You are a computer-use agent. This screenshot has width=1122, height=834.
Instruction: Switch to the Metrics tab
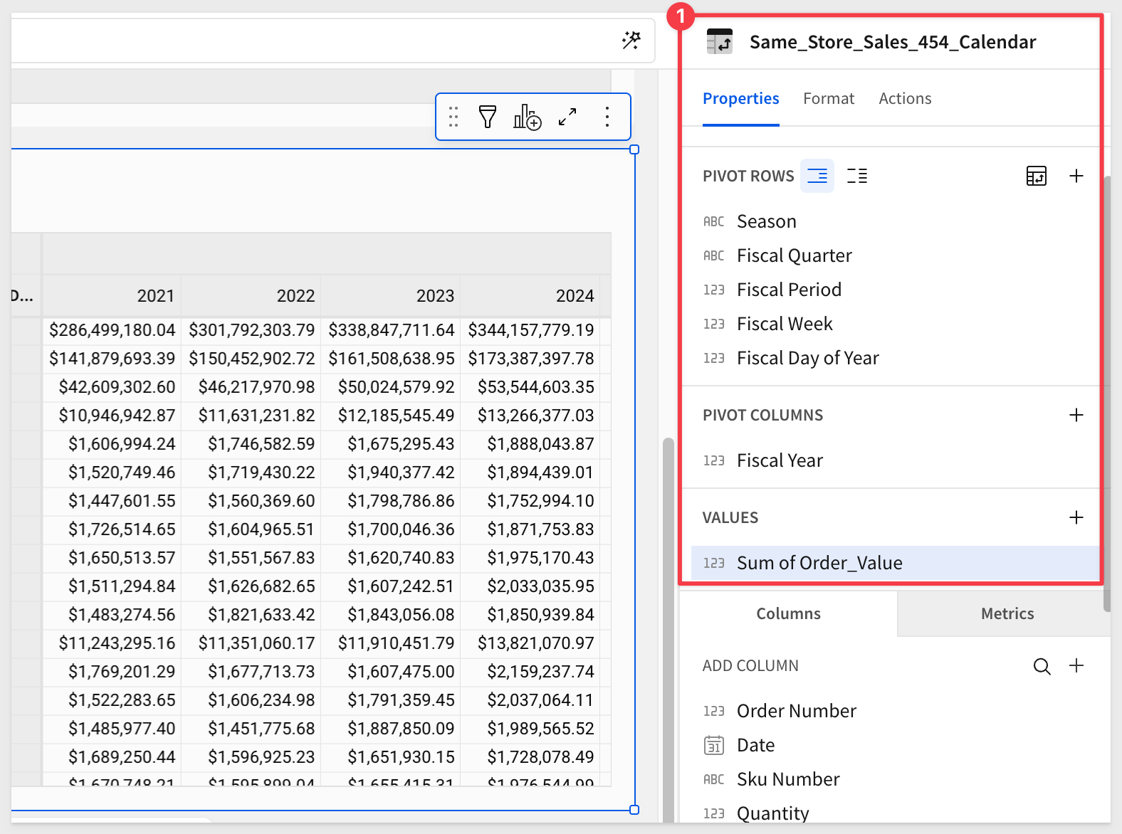click(1007, 613)
